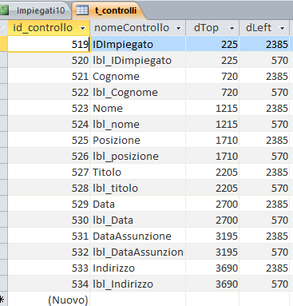The width and height of the screenshot is (293, 306).
Task: Click the new record asterisk row selector
Action: click(4, 300)
